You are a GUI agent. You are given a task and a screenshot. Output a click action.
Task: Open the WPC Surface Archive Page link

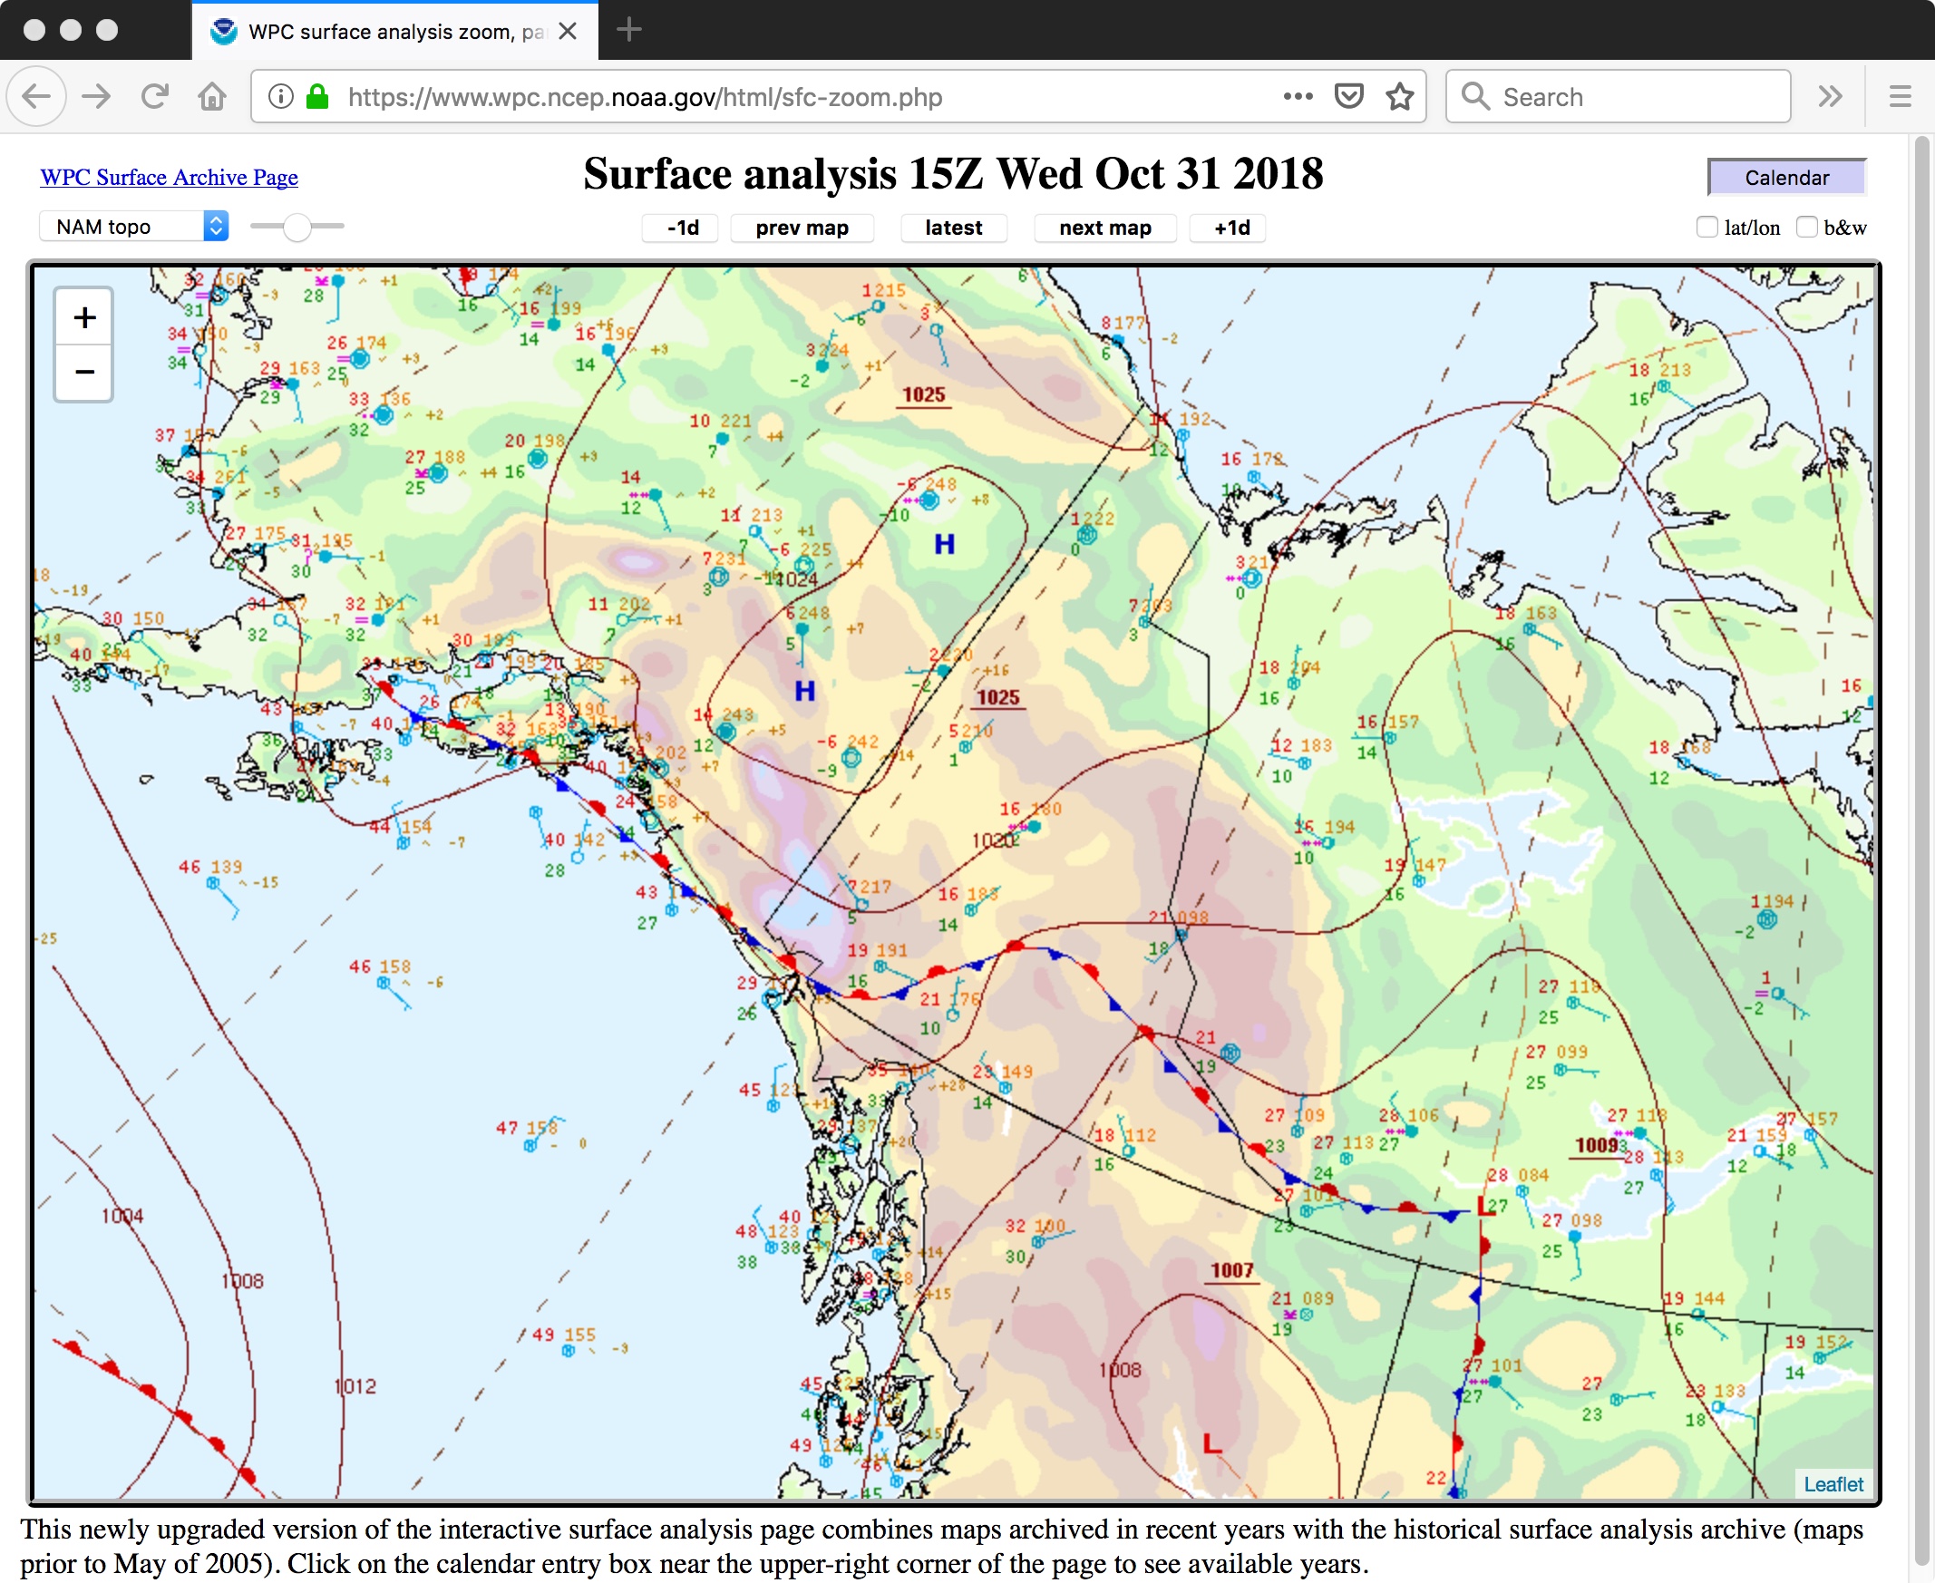tap(169, 177)
